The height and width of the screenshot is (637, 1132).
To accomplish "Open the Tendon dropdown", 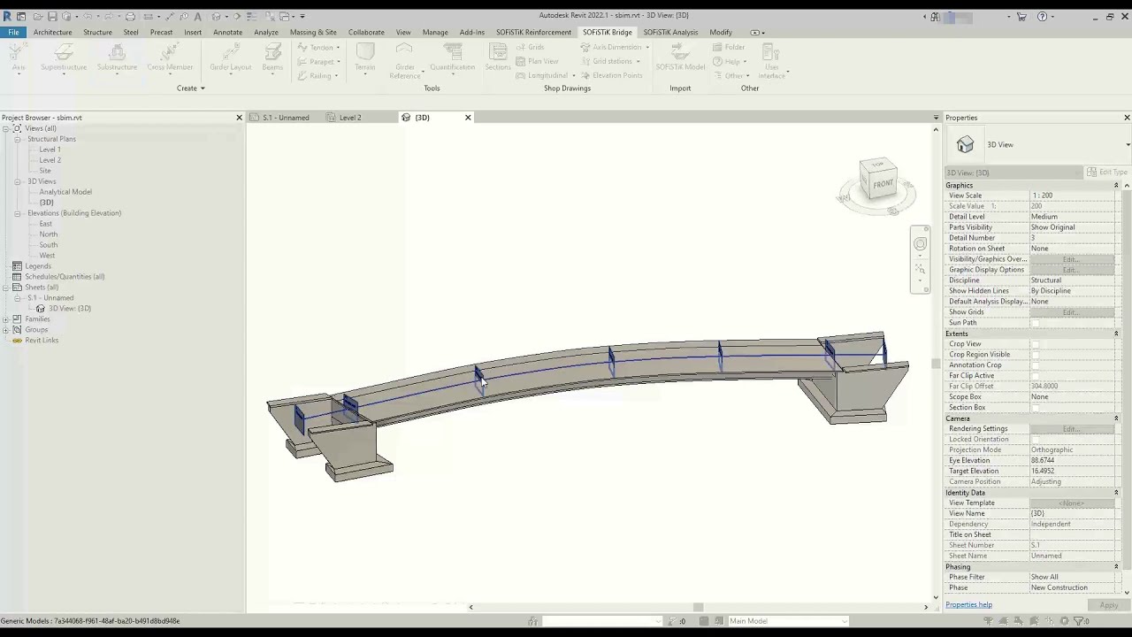I will tap(338, 48).
